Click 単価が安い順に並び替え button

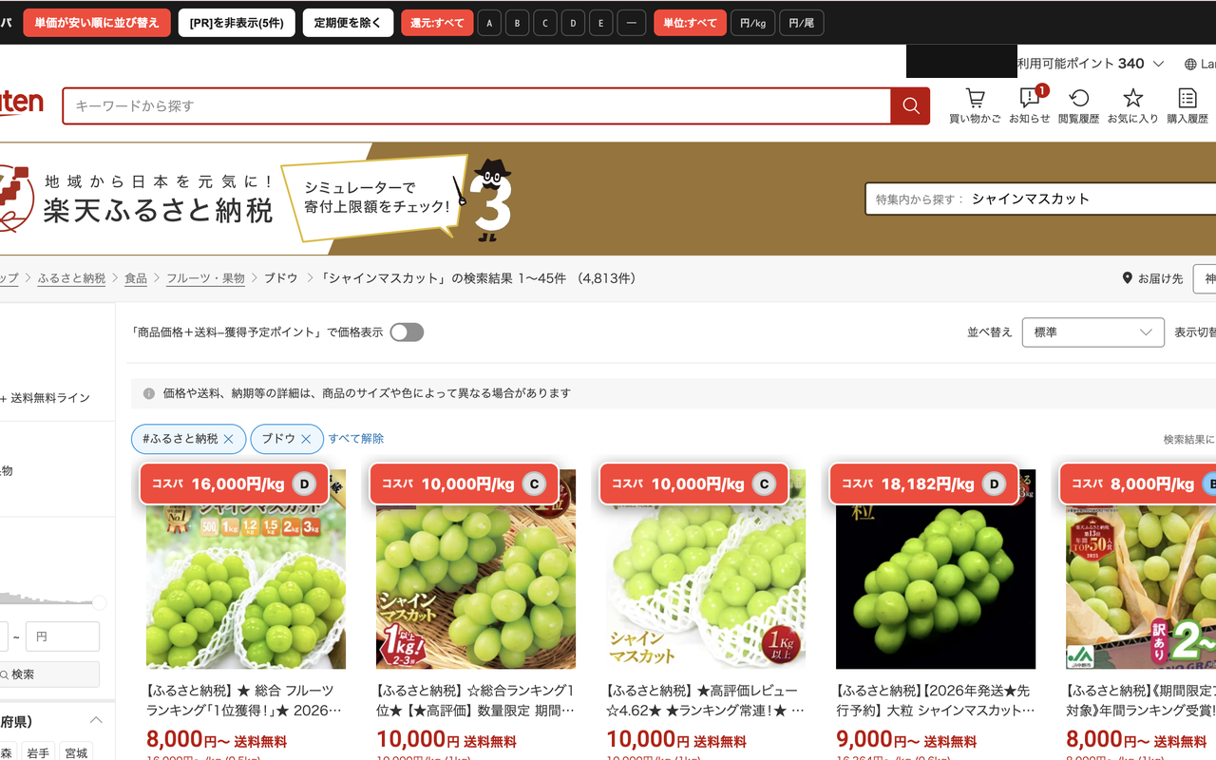[x=97, y=23]
